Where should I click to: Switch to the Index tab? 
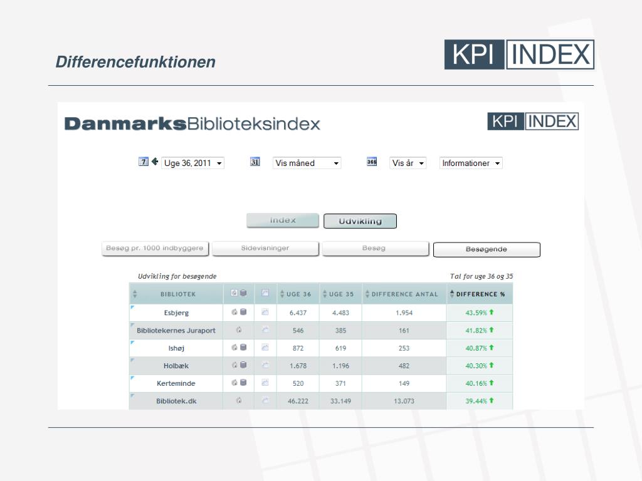(x=283, y=220)
